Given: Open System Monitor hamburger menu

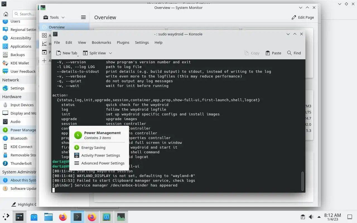Looking at the screenshot, I should click(83, 17).
